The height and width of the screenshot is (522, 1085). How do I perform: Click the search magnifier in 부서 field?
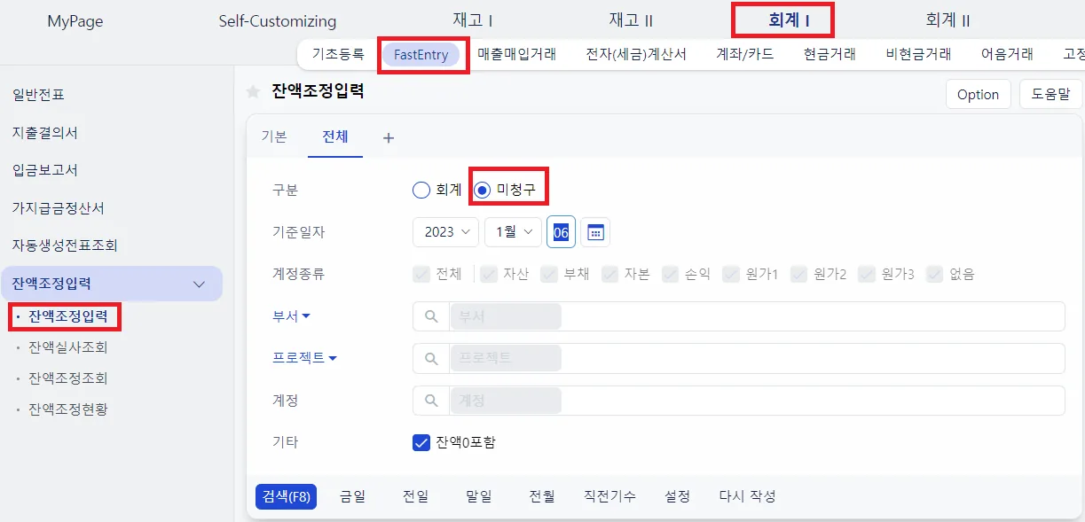pyautogui.click(x=431, y=316)
